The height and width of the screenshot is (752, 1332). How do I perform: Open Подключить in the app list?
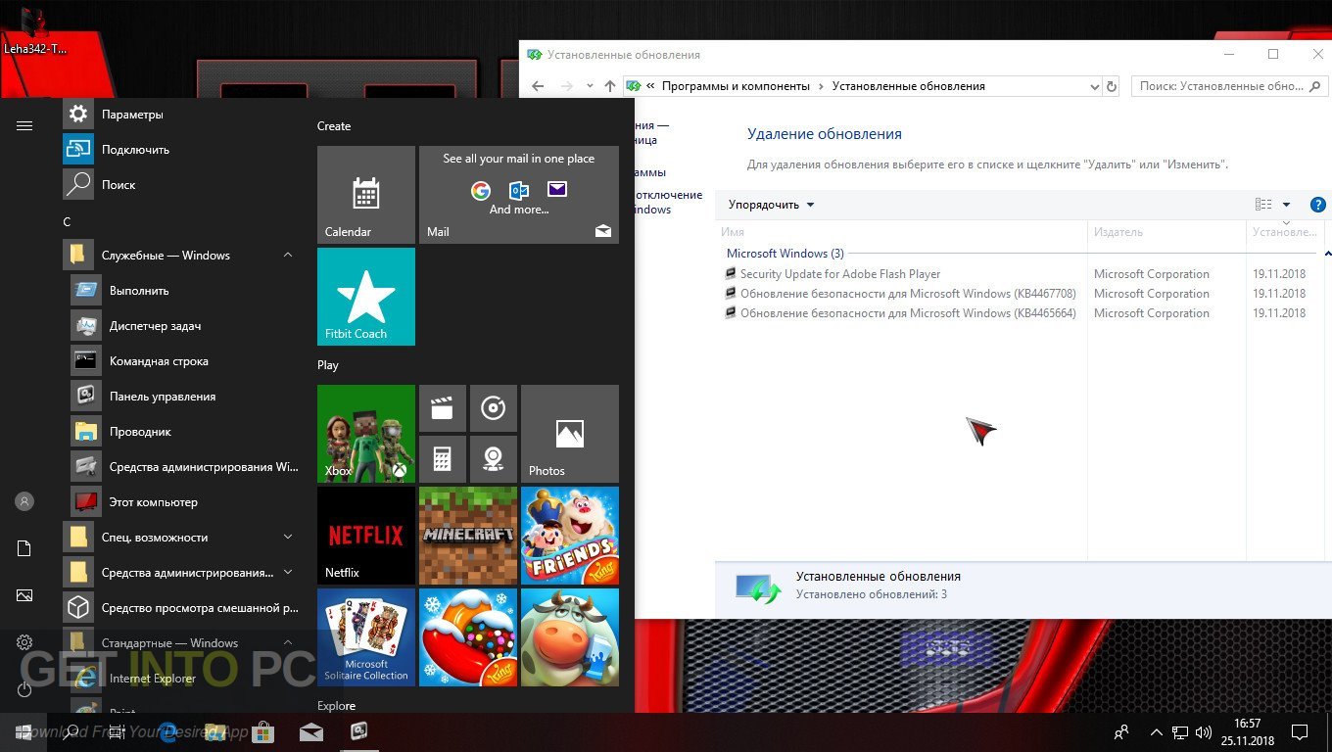[x=181, y=150]
